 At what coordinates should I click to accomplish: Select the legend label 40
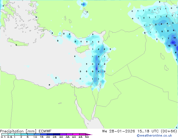click(x=74, y=137)
